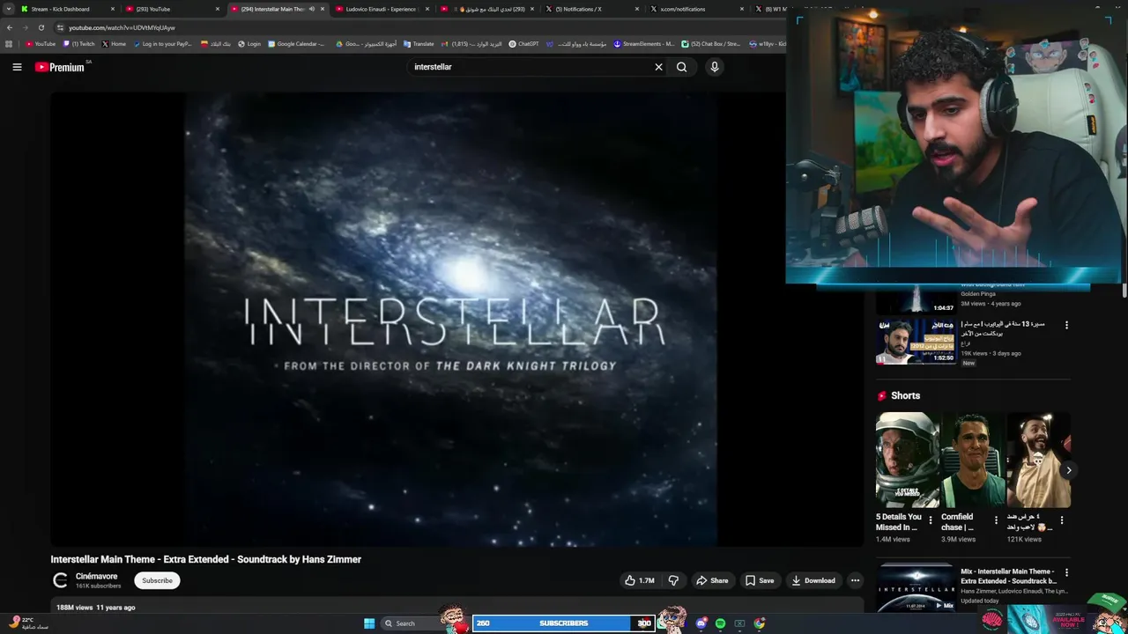Open Cornfield chase short
This screenshot has width=1128, height=634.
pos(973,460)
